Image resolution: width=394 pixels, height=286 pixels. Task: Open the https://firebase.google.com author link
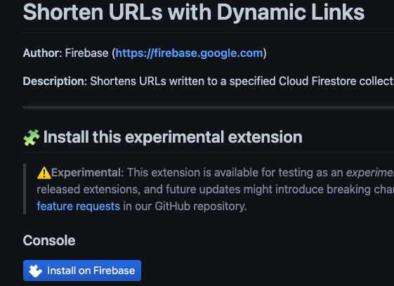[x=189, y=53]
